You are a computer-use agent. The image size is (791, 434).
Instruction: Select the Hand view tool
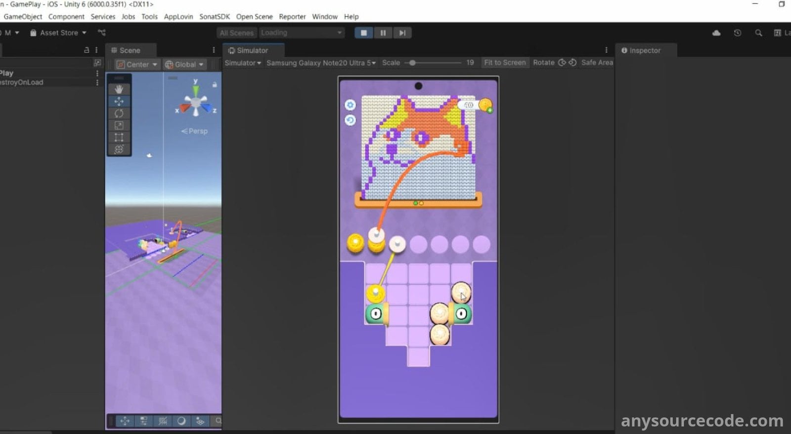(119, 89)
